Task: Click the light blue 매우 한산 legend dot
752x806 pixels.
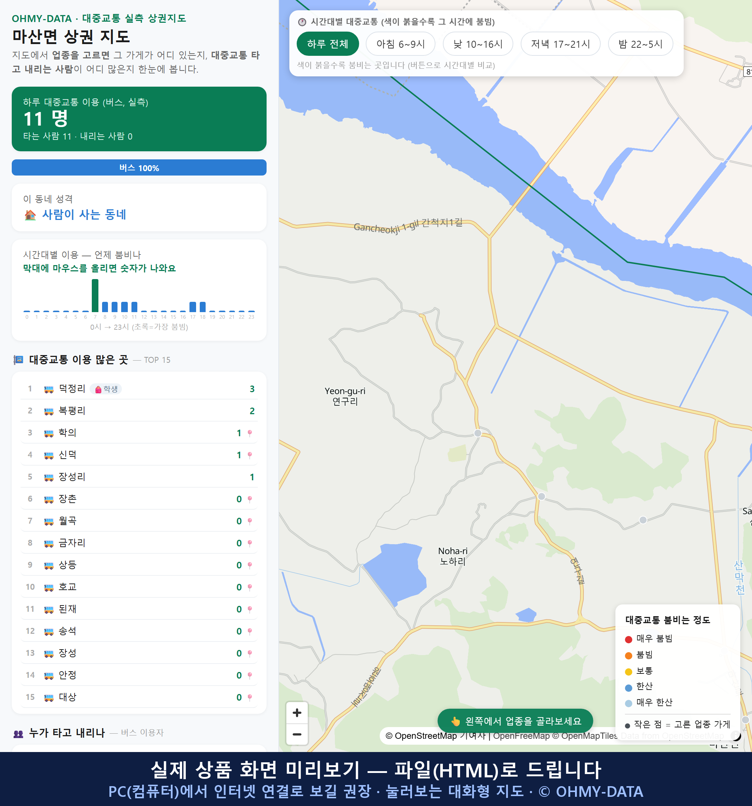Action: (x=629, y=704)
